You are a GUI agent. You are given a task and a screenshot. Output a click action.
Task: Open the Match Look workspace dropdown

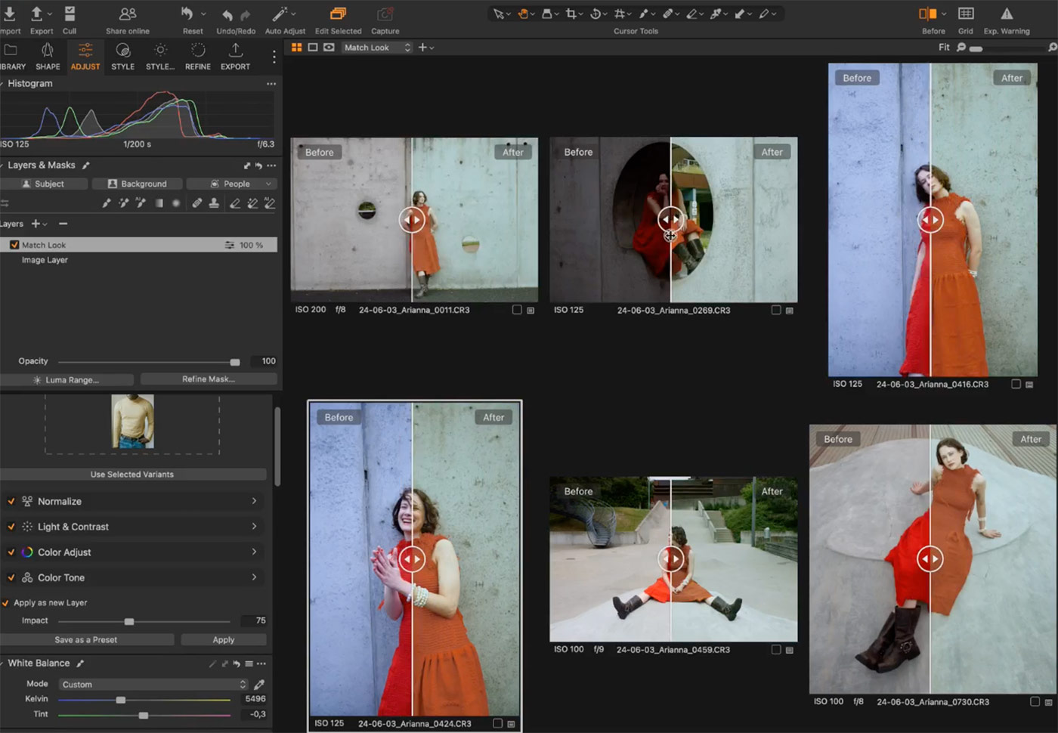point(377,47)
